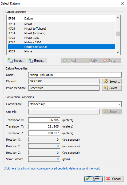Click the Import datum button
The image size is (127, 185).
click(x=16, y=61)
